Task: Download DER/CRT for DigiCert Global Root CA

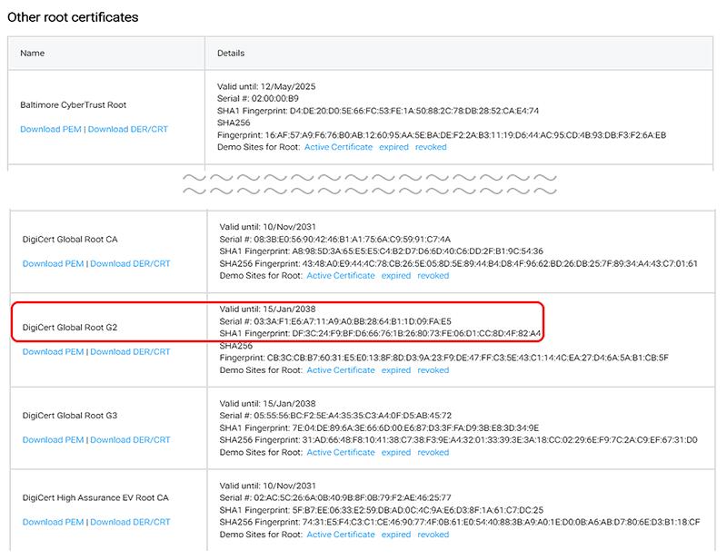Action: pyautogui.click(x=130, y=263)
